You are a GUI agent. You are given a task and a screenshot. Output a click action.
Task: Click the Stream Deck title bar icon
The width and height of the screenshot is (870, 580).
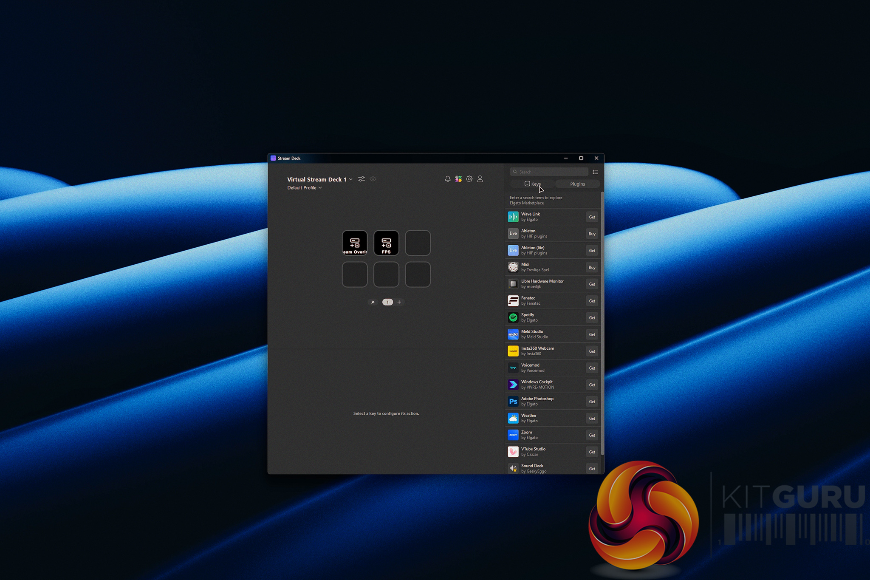coord(273,158)
